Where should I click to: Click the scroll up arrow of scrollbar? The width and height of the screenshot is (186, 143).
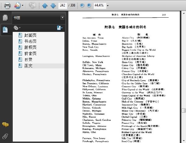[x=184, y=13]
